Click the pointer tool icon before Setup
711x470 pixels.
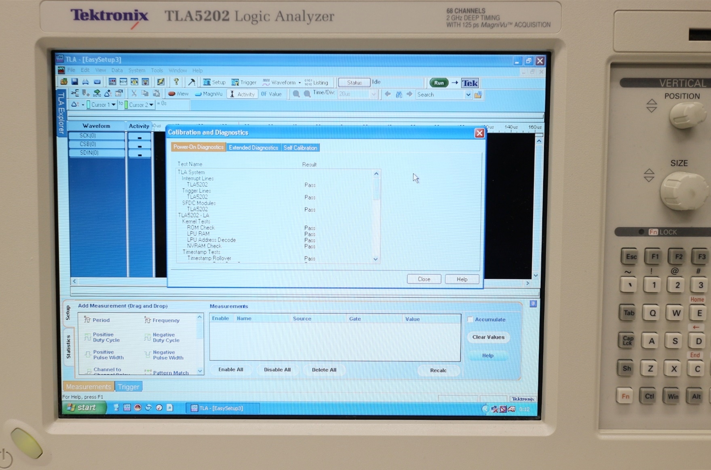(x=192, y=82)
